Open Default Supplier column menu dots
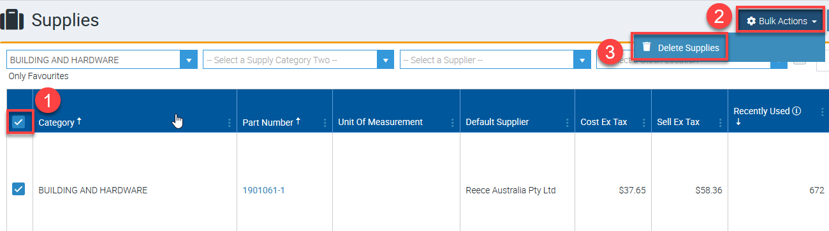This screenshot has height=231, width=829. 568,123
